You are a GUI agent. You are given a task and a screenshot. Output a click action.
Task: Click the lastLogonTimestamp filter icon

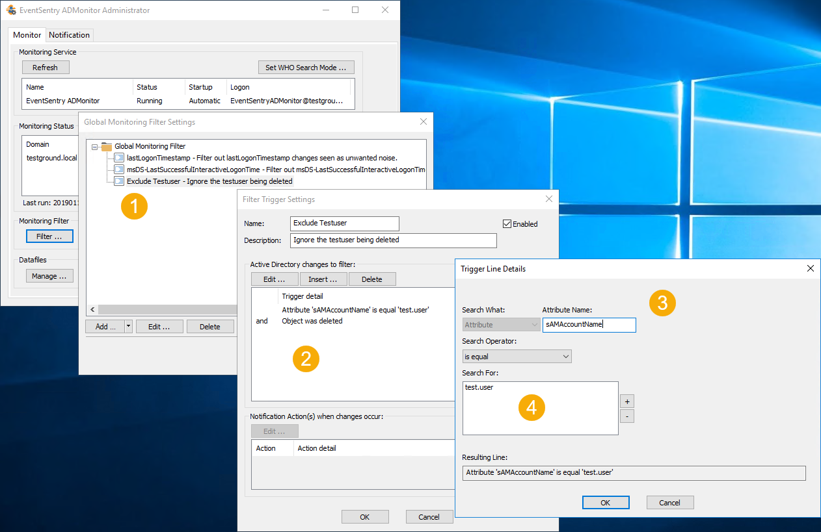point(119,158)
